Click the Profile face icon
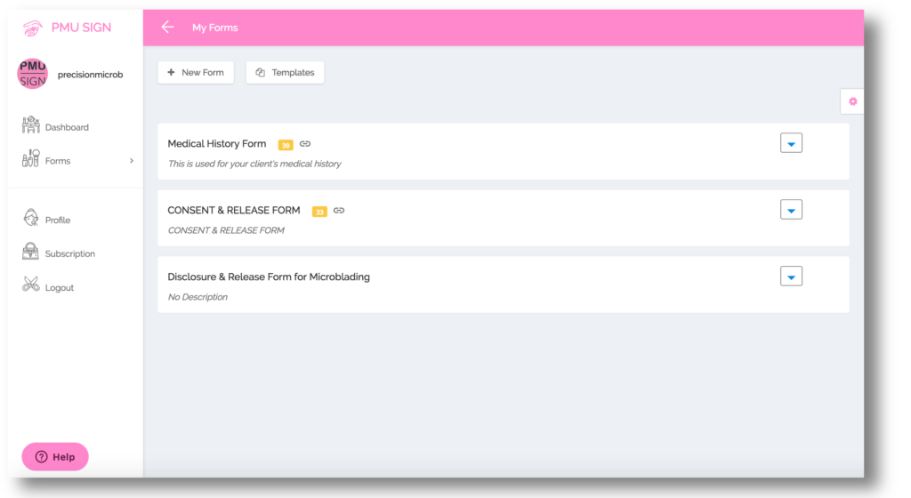Viewport: 911px width, 498px height. (31, 218)
